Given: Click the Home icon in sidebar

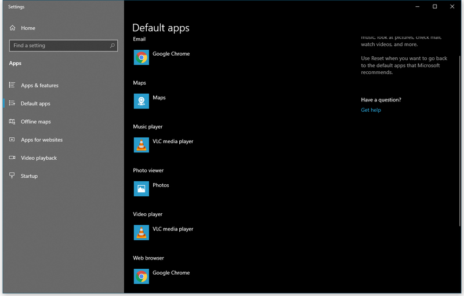Looking at the screenshot, I should (12, 28).
